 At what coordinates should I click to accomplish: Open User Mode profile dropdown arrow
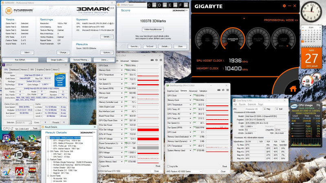tap(287, 46)
